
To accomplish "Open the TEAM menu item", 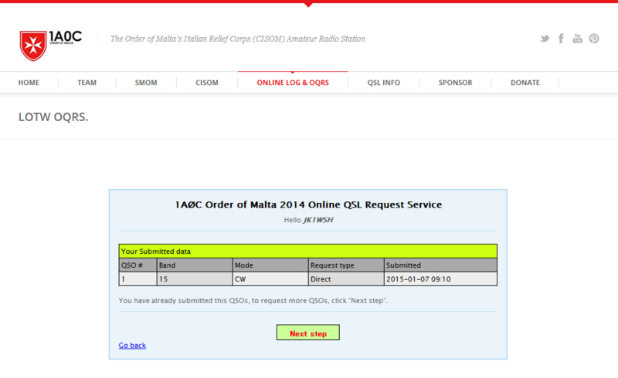I will tap(87, 83).
